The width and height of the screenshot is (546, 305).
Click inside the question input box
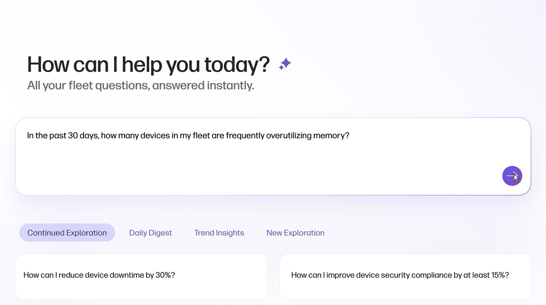(273, 156)
